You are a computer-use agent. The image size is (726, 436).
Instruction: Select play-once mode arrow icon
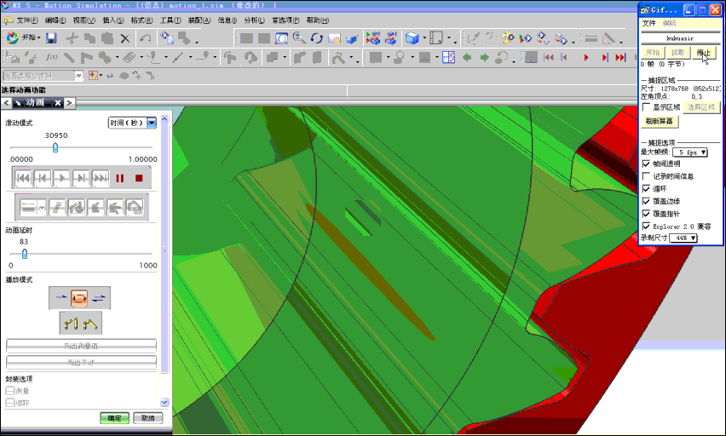(x=61, y=298)
